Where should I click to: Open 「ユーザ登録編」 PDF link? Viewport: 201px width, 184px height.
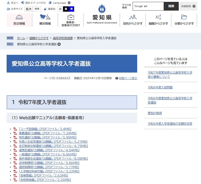click(45, 129)
